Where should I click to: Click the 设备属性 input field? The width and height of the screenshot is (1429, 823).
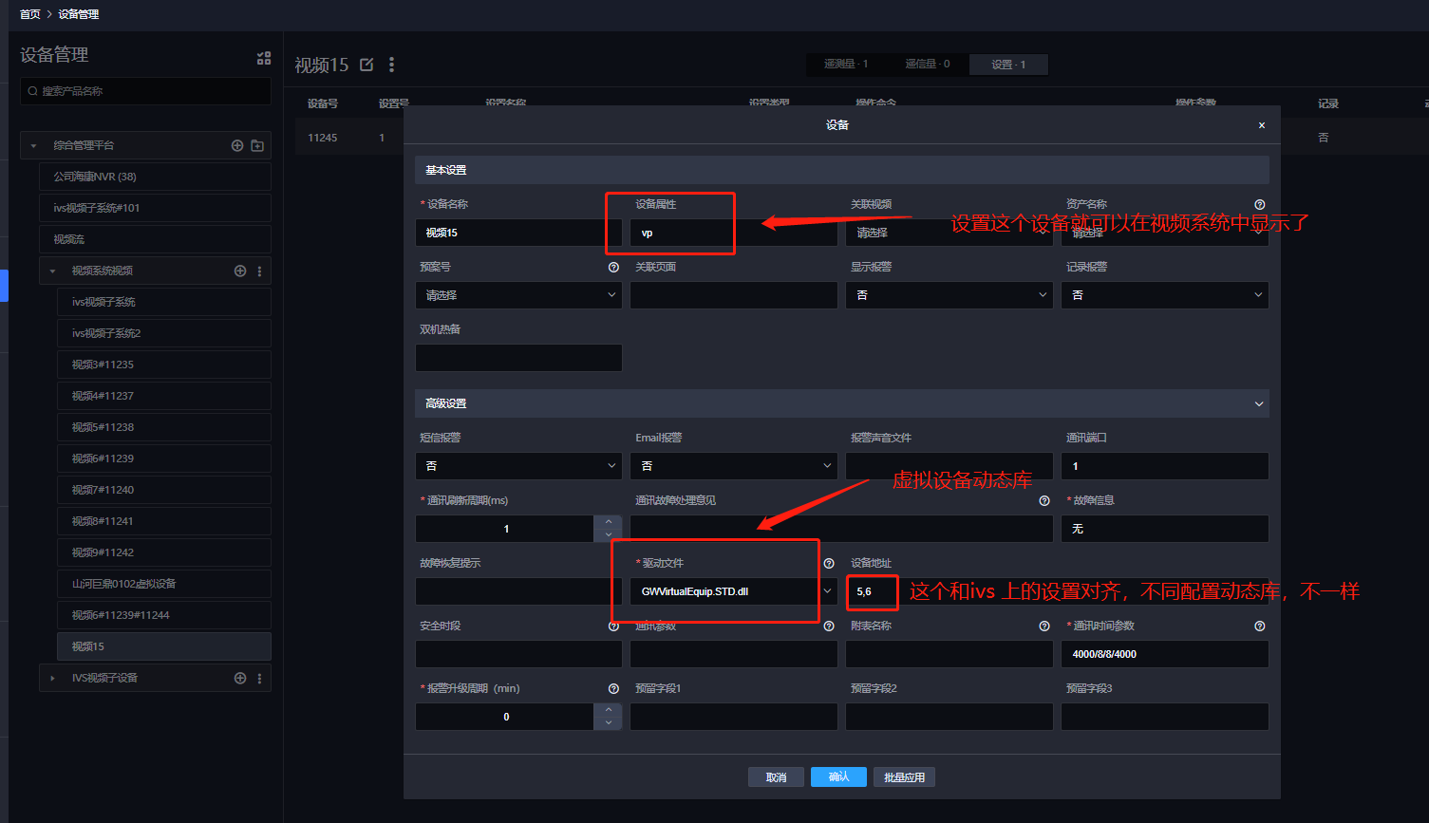(x=682, y=233)
